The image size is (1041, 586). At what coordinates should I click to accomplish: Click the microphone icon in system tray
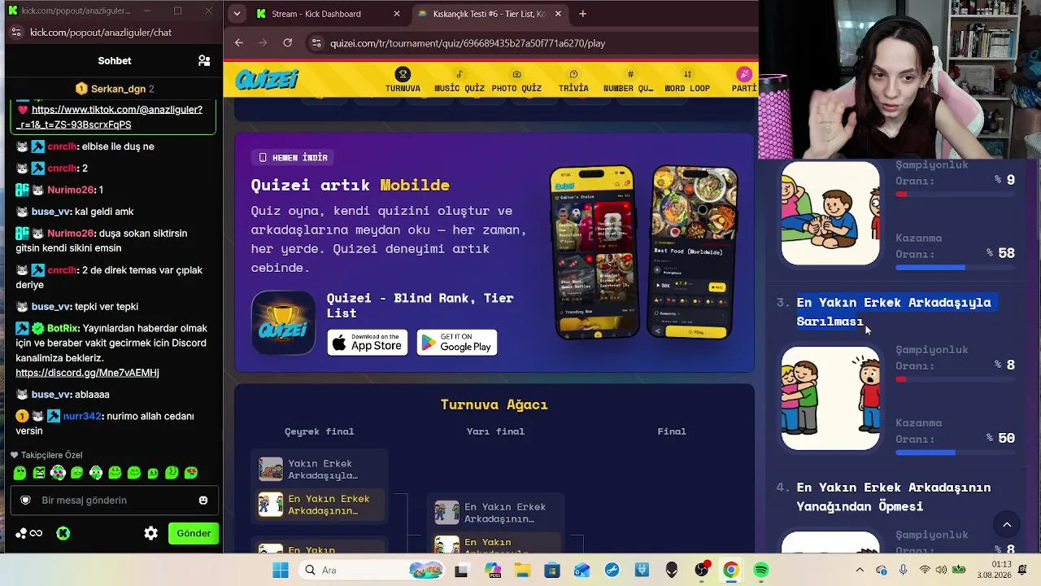903,571
